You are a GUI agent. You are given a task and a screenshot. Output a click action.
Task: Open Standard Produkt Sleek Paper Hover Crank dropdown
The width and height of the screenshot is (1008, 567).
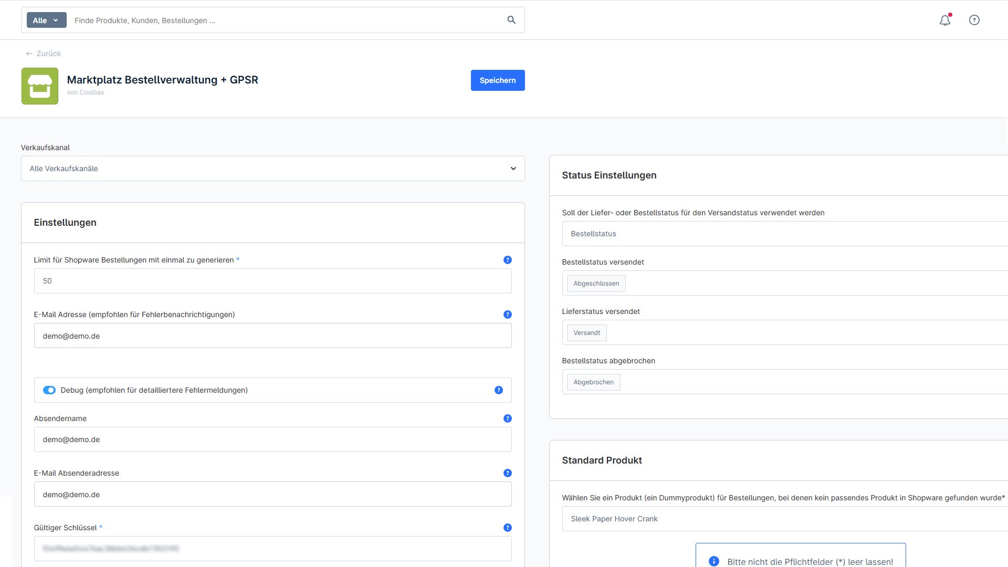coord(785,519)
